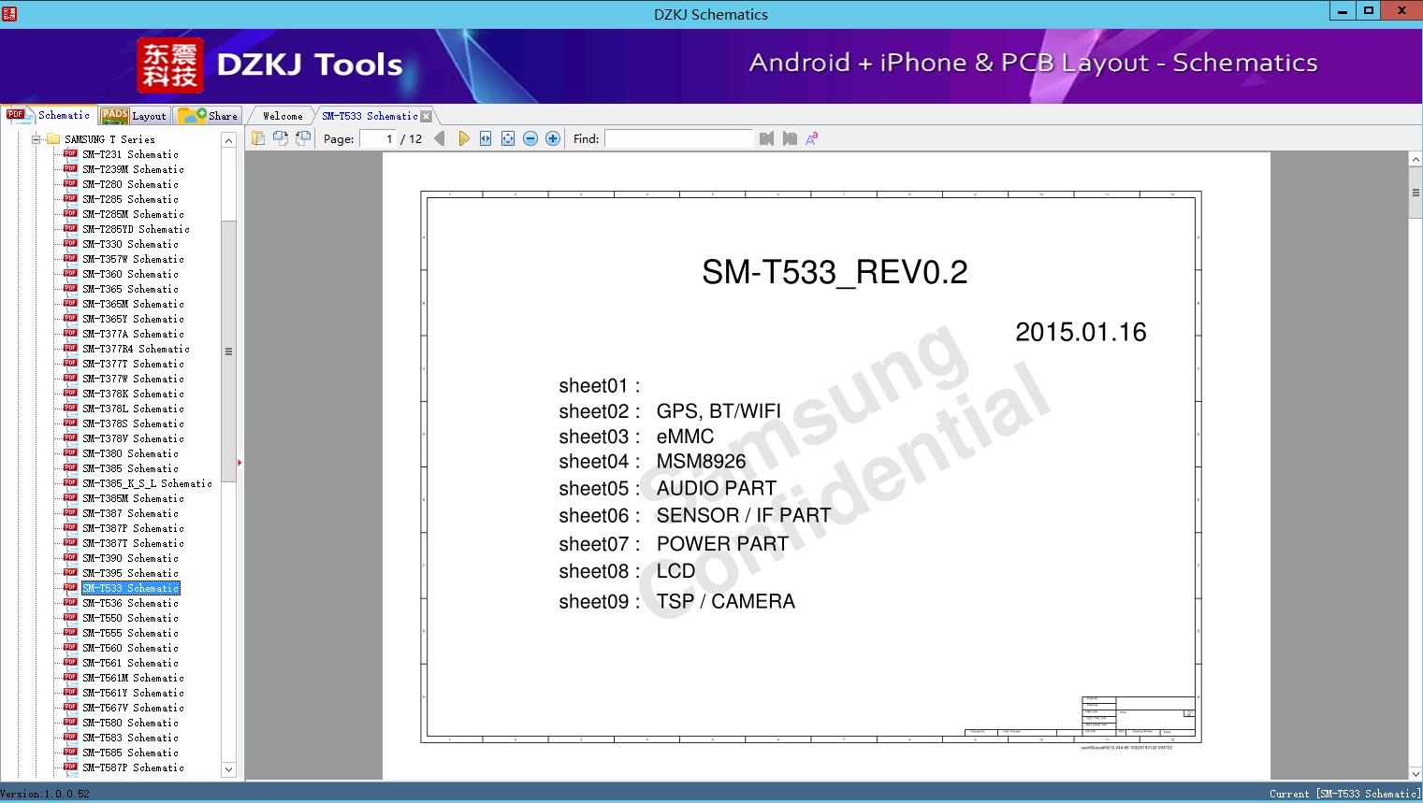
Task: Open the Welcome tab
Action: click(283, 116)
